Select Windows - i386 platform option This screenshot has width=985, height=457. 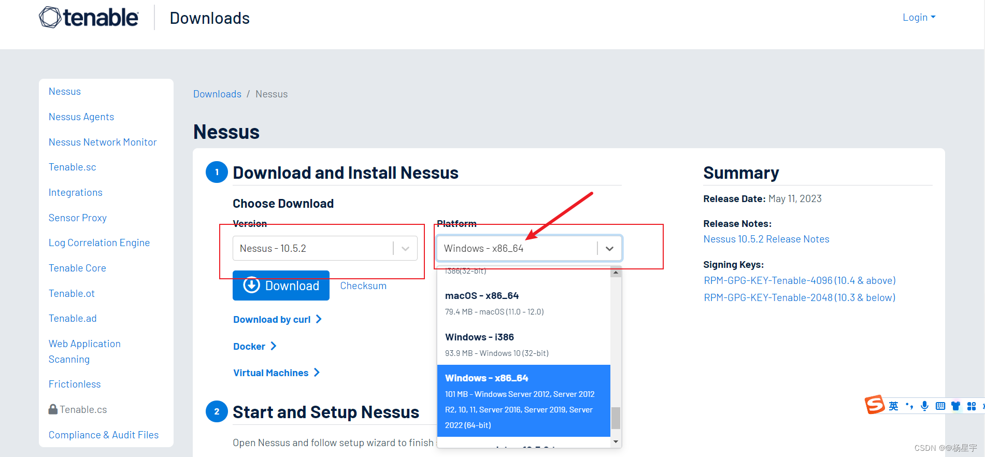coord(523,344)
